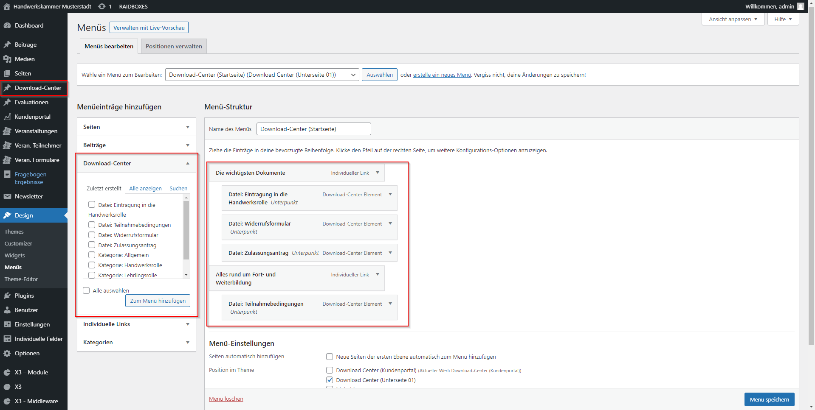The height and width of the screenshot is (410, 815).
Task: Click the 'Name des Menüs' text field
Action: pyautogui.click(x=313, y=129)
